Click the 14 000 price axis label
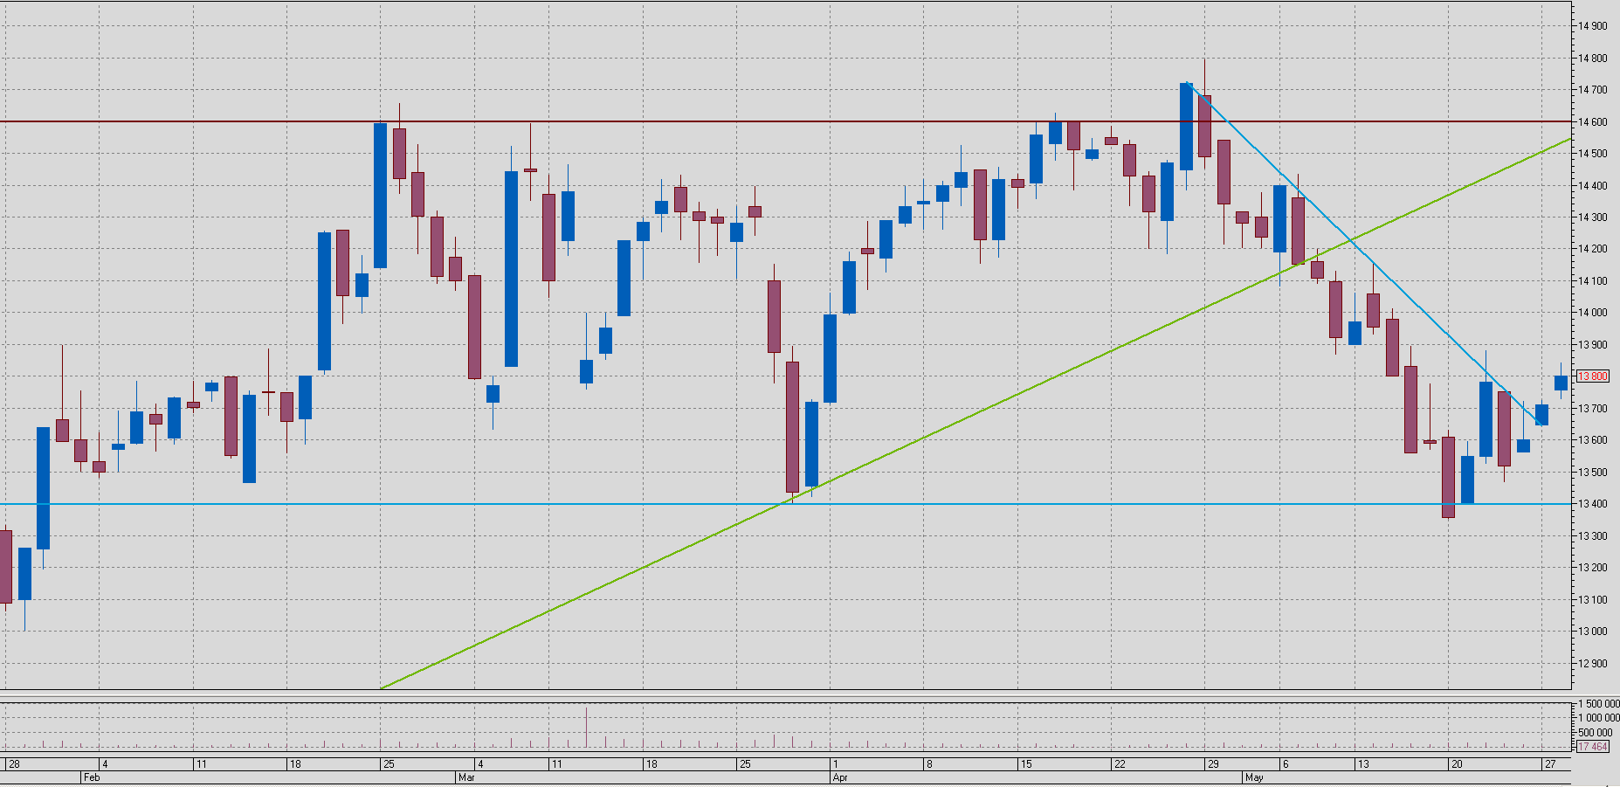1620x787 pixels. 1593,313
